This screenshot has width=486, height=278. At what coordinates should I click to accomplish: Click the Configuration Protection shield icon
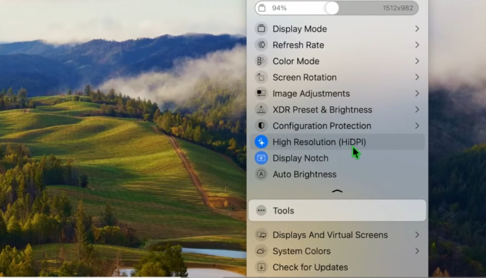coord(261,126)
